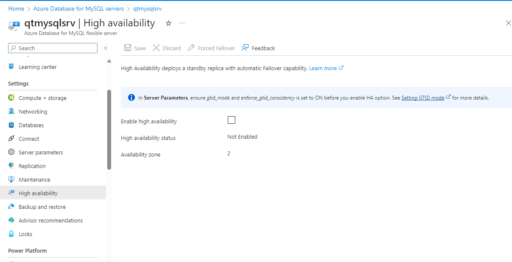Open Backup and restore
Screen dimensions: 512x262
[42, 206]
